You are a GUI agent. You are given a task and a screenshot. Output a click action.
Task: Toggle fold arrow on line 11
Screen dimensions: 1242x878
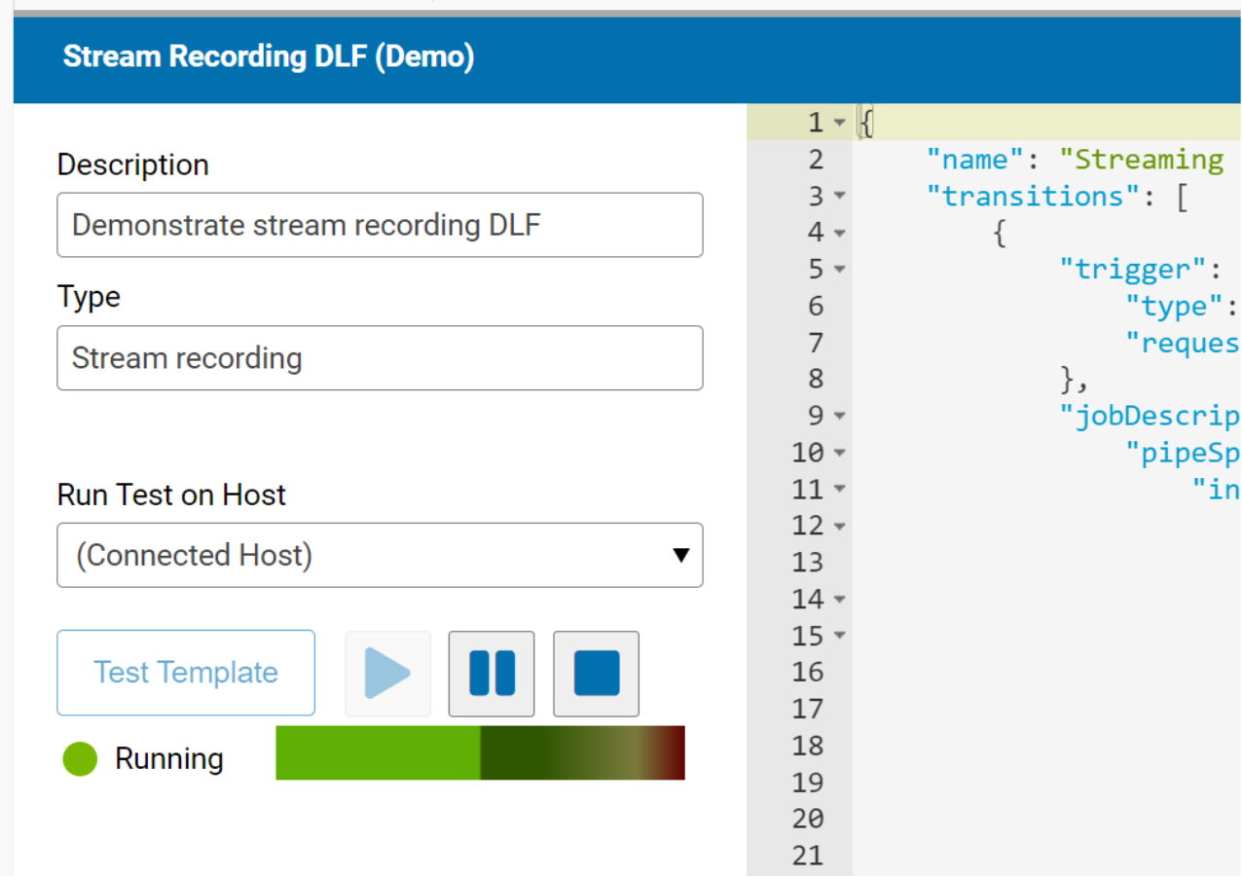tap(839, 490)
